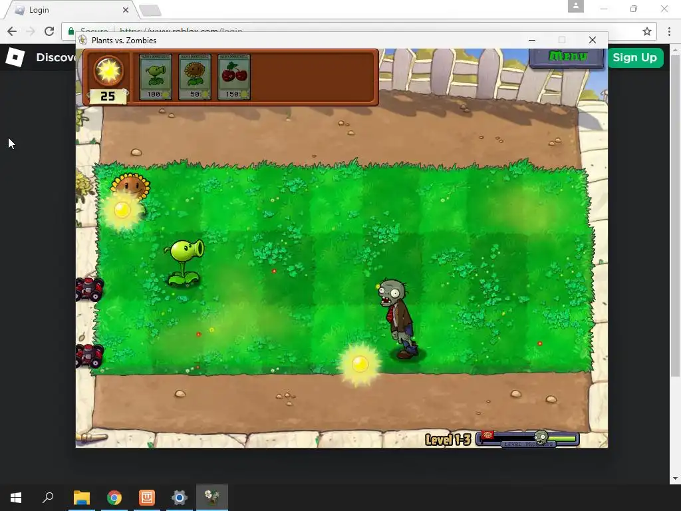Reload the Chrome page
This screenshot has height=511, width=681.
(x=49, y=31)
